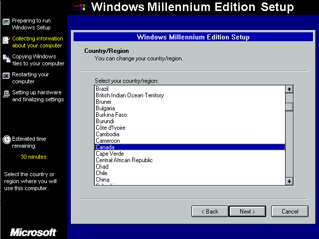Viewport: 319px width, 239px height.
Task: Click the Estimated time remaining clock icon
Action: [6, 140]
